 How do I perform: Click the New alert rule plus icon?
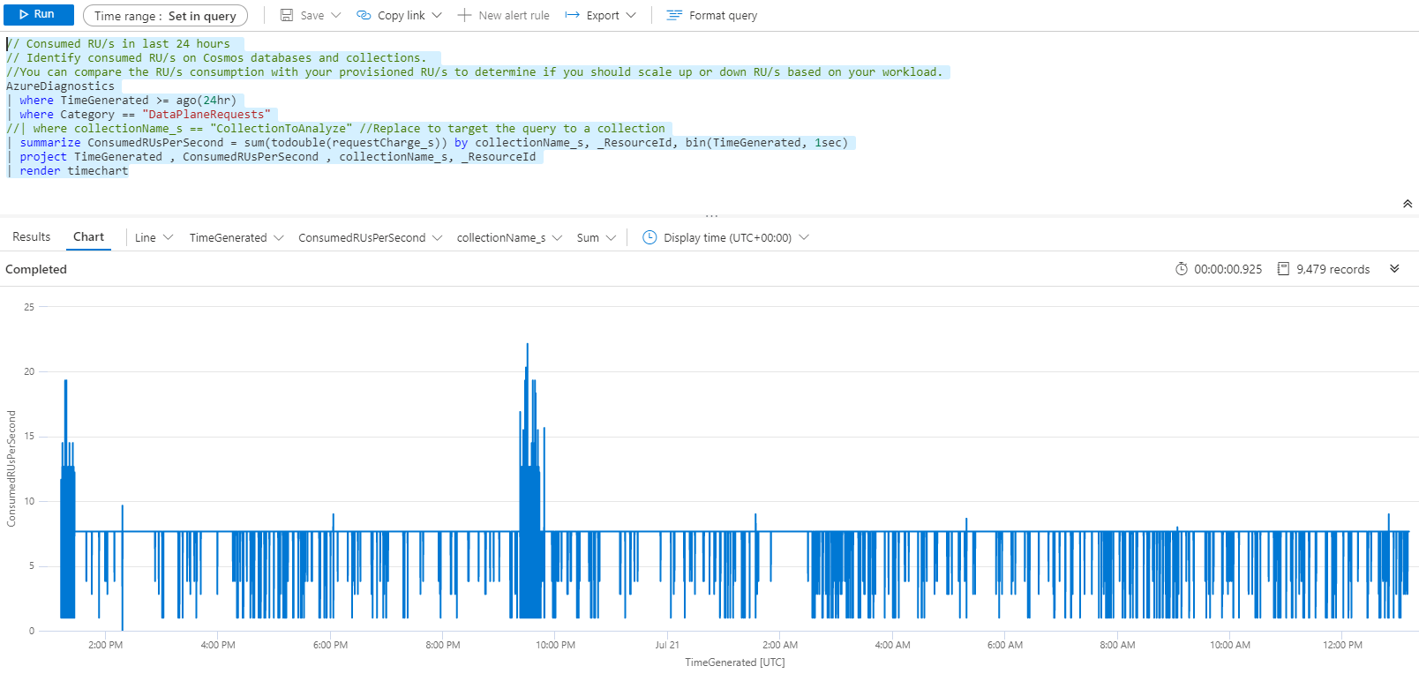click(x=464, y=15)
